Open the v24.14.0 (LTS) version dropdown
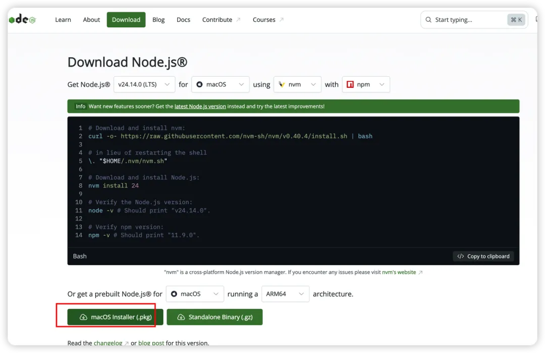 [x=144, y=84]
